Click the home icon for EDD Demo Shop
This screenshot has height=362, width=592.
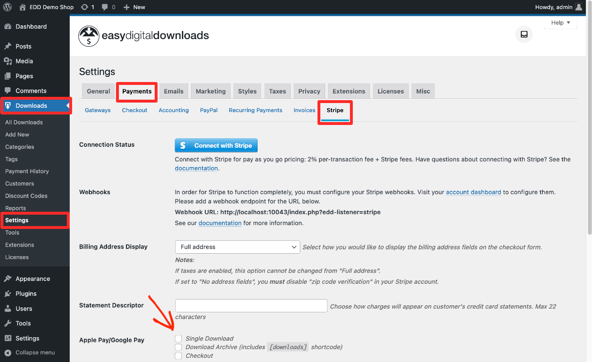tap(23, 7)
